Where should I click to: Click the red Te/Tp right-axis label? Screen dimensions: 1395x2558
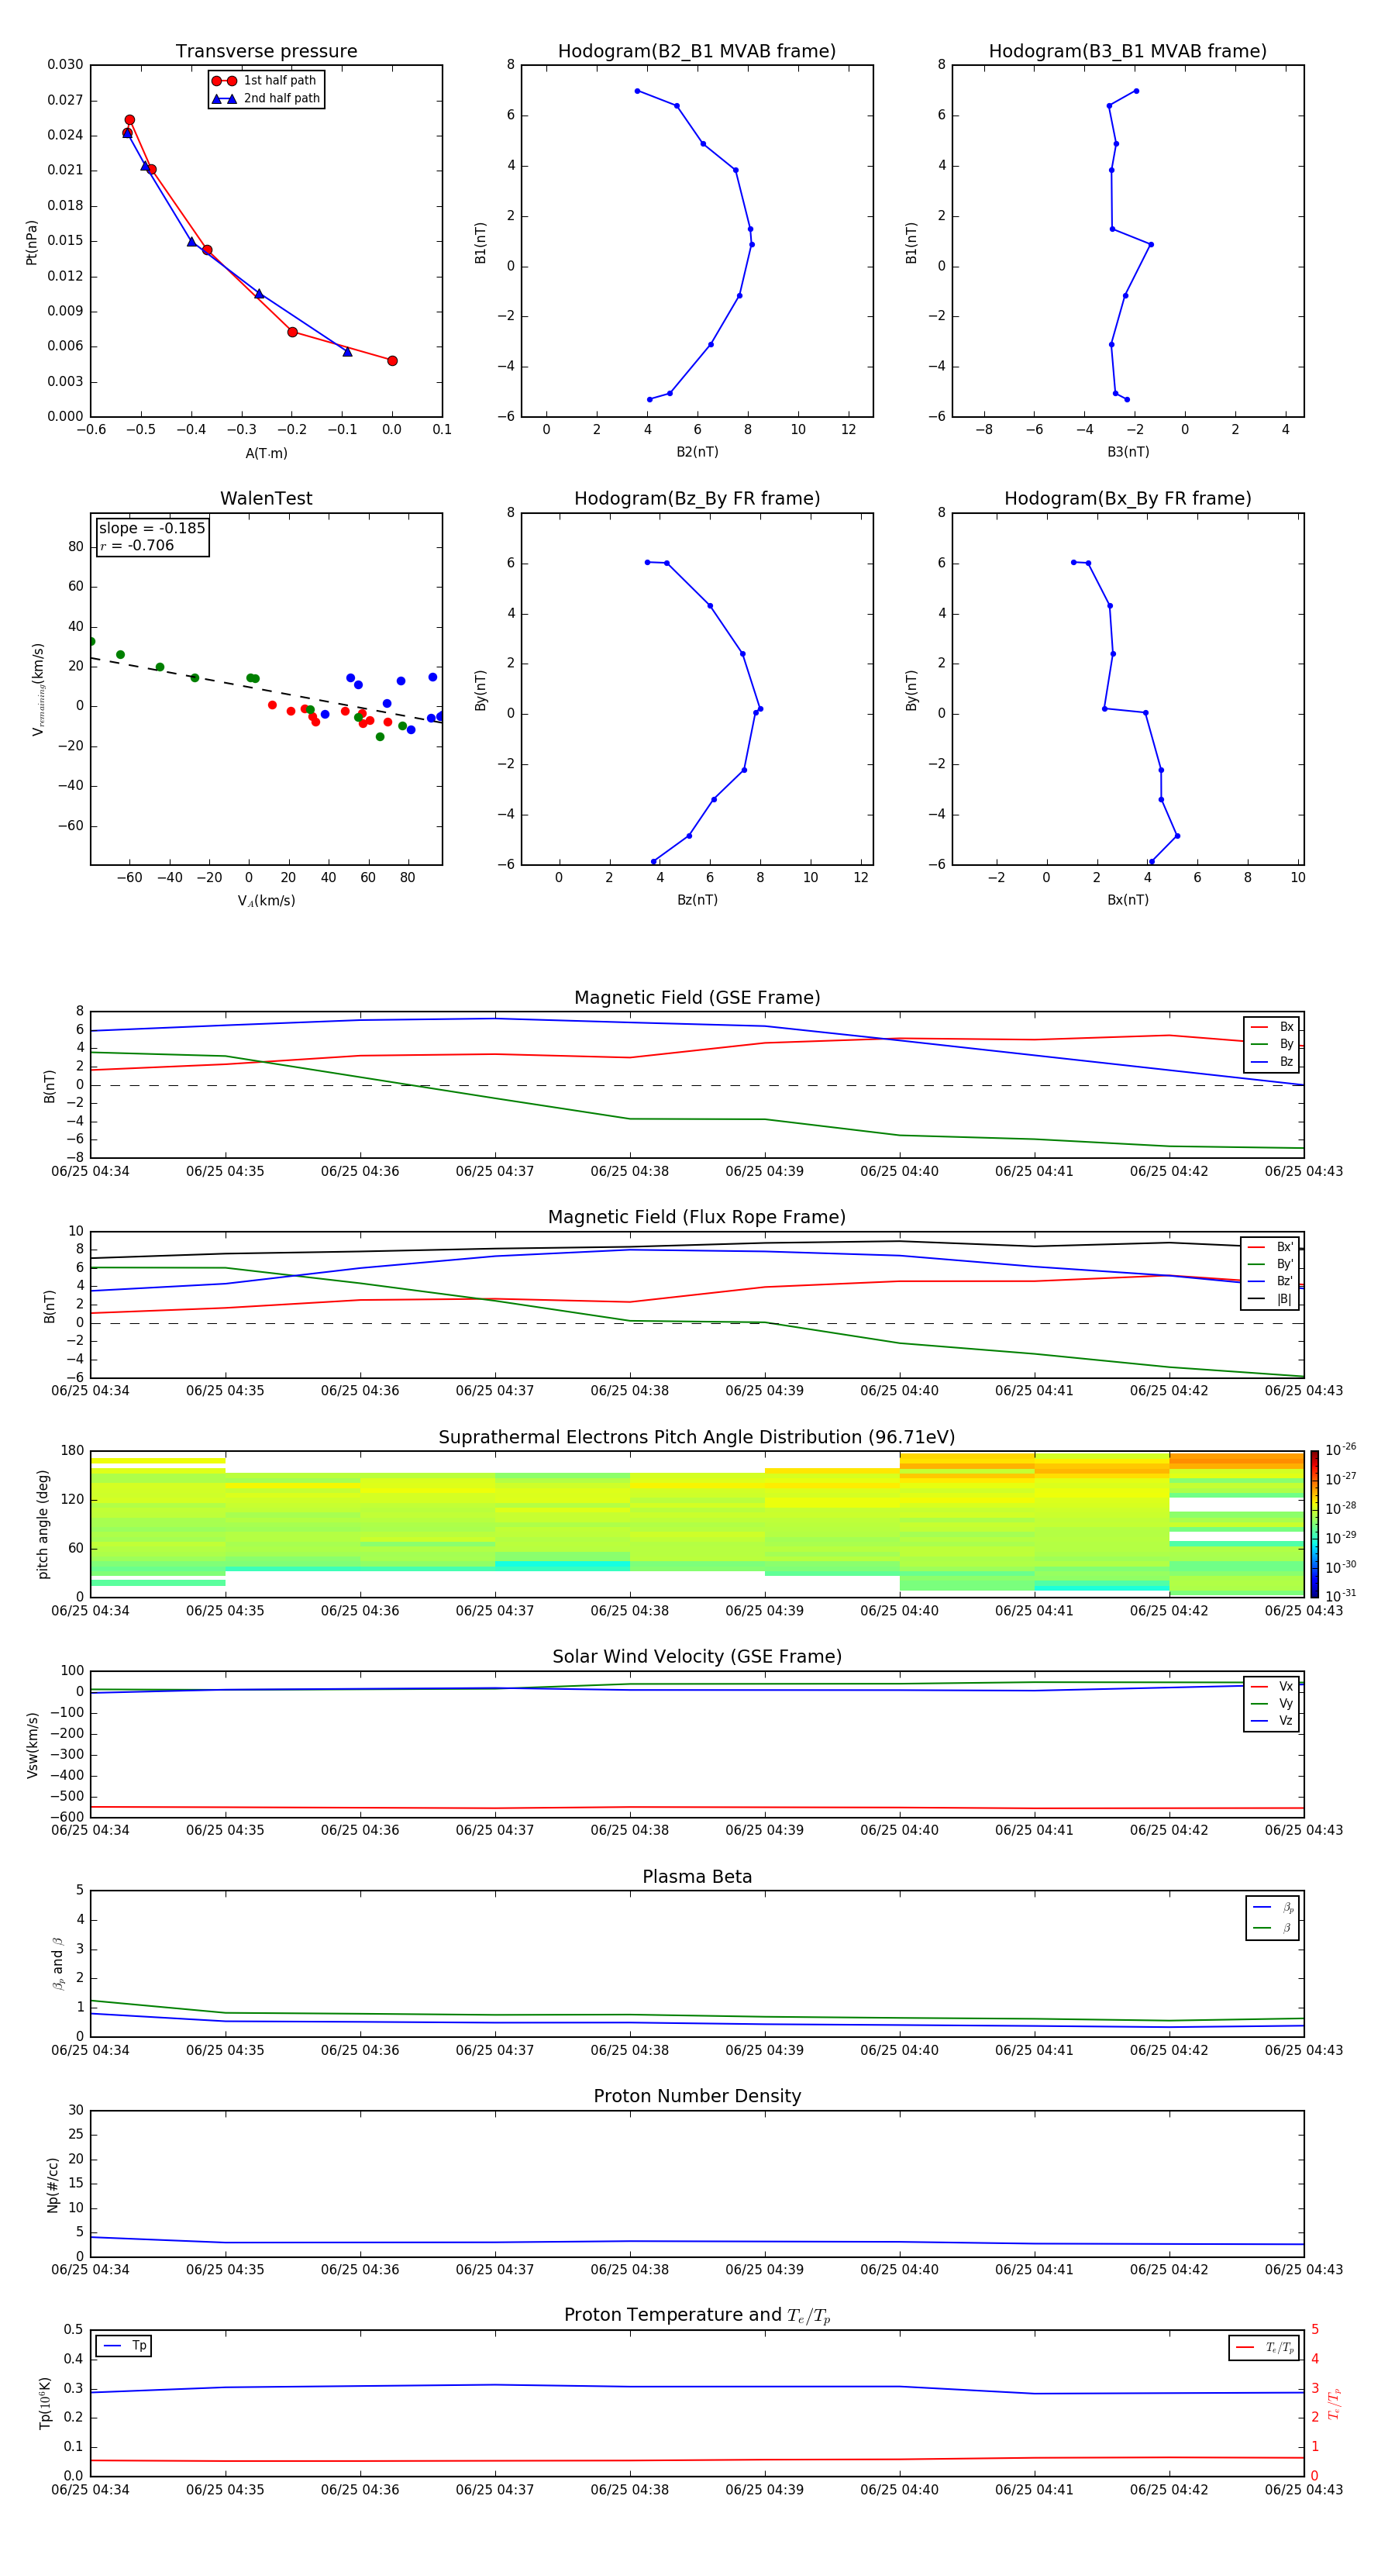(x=1334, y=2403)
